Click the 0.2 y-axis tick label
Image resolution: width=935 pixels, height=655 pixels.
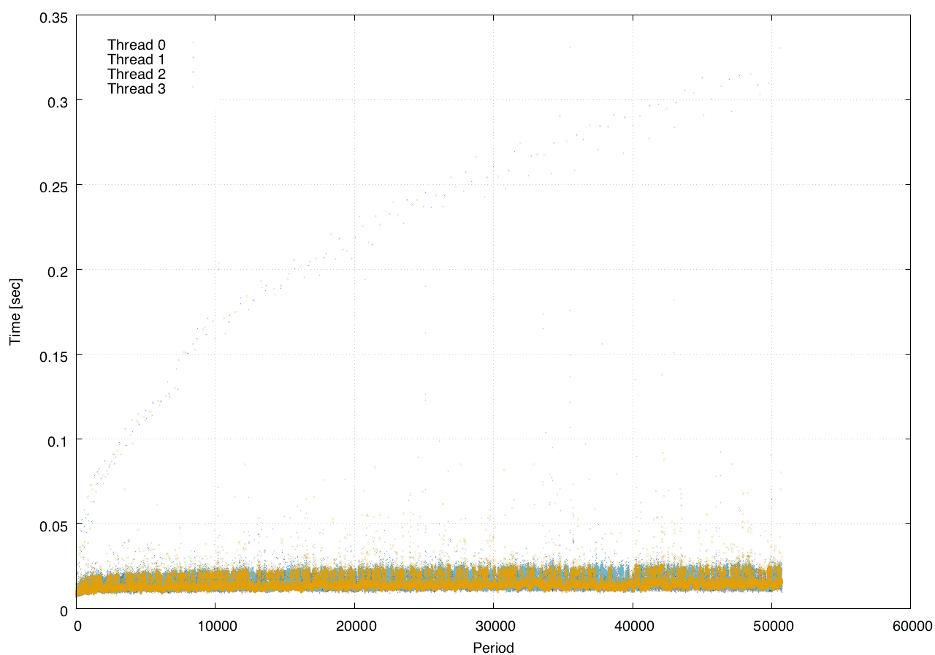[x=56, y=270]
